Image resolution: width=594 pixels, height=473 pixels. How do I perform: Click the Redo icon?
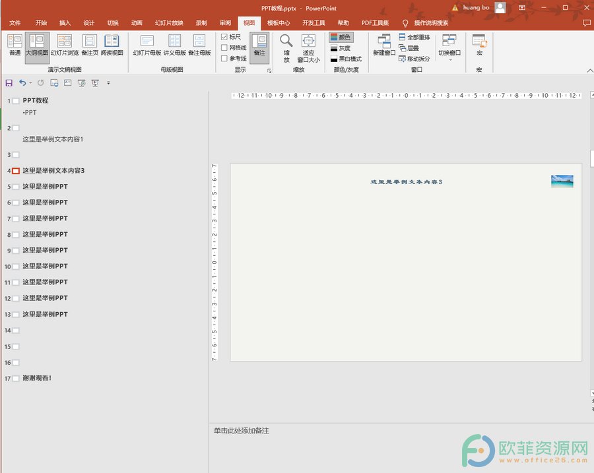pos(40,83)
